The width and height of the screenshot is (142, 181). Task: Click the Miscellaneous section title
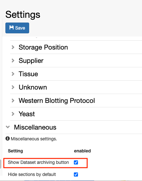click(35, 127)
